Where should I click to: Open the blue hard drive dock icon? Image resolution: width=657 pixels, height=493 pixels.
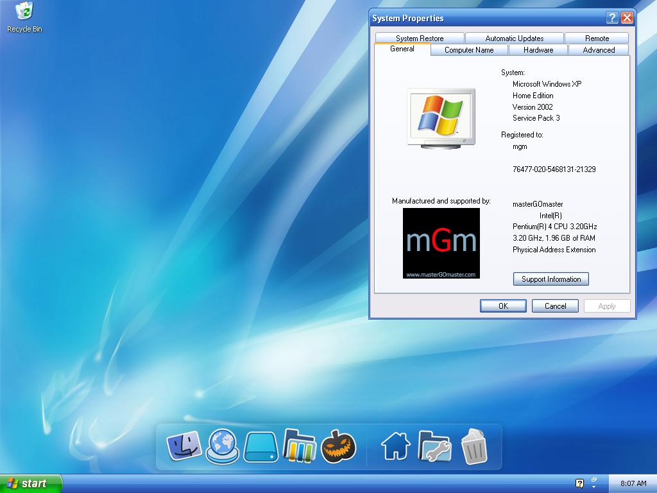(260, 447)
